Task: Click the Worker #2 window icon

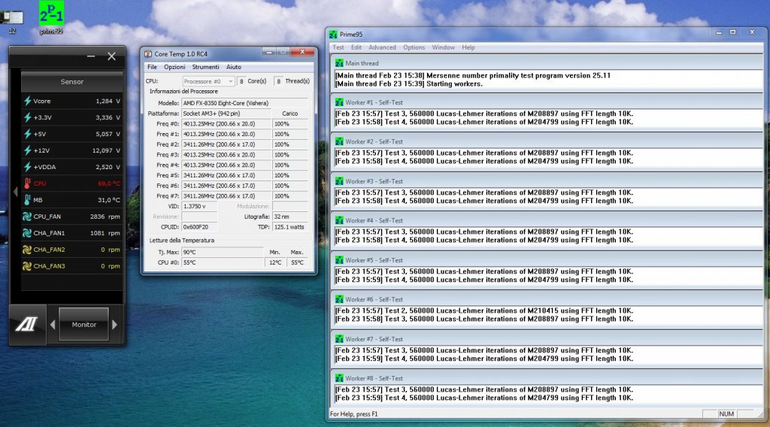Action: [x=339, y=142]
